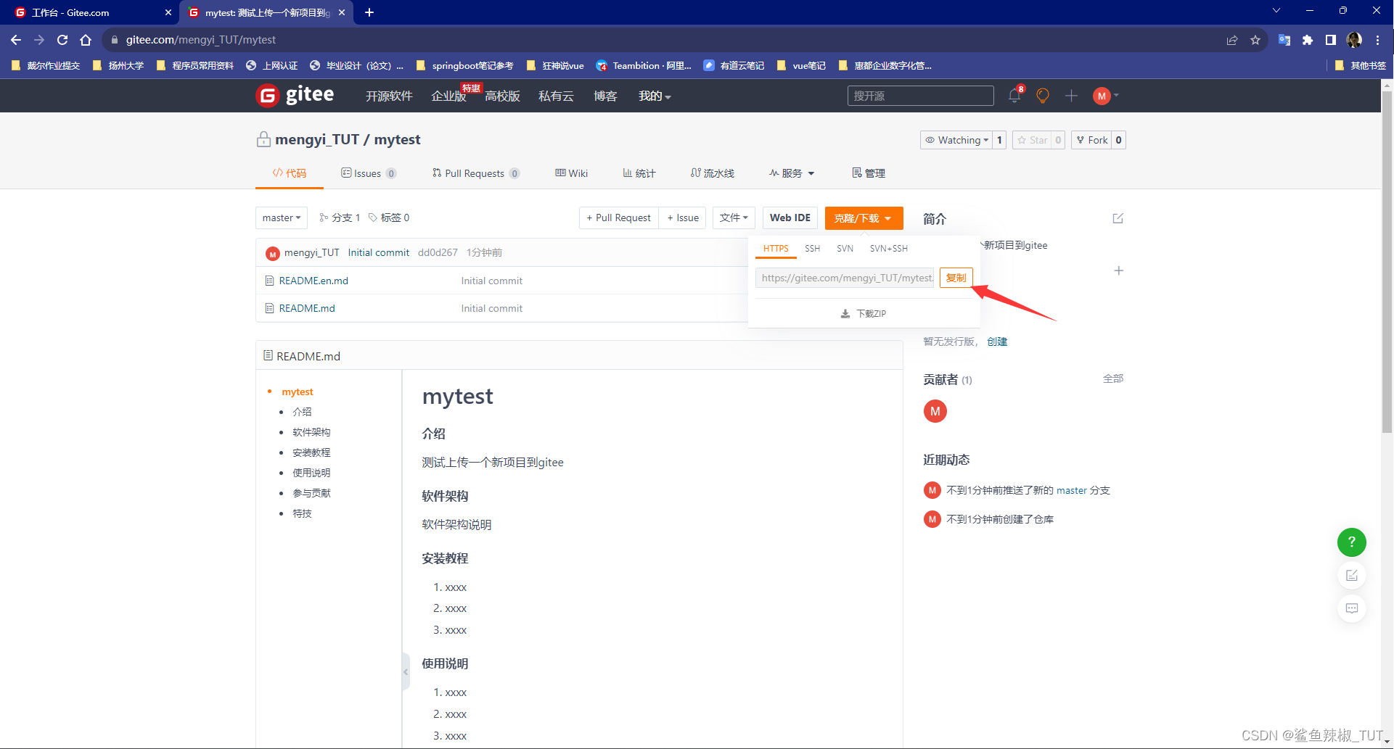Screen dimensions: 1394x749
Task: Click the browser home icon
Action: click(x=86, y=40)
